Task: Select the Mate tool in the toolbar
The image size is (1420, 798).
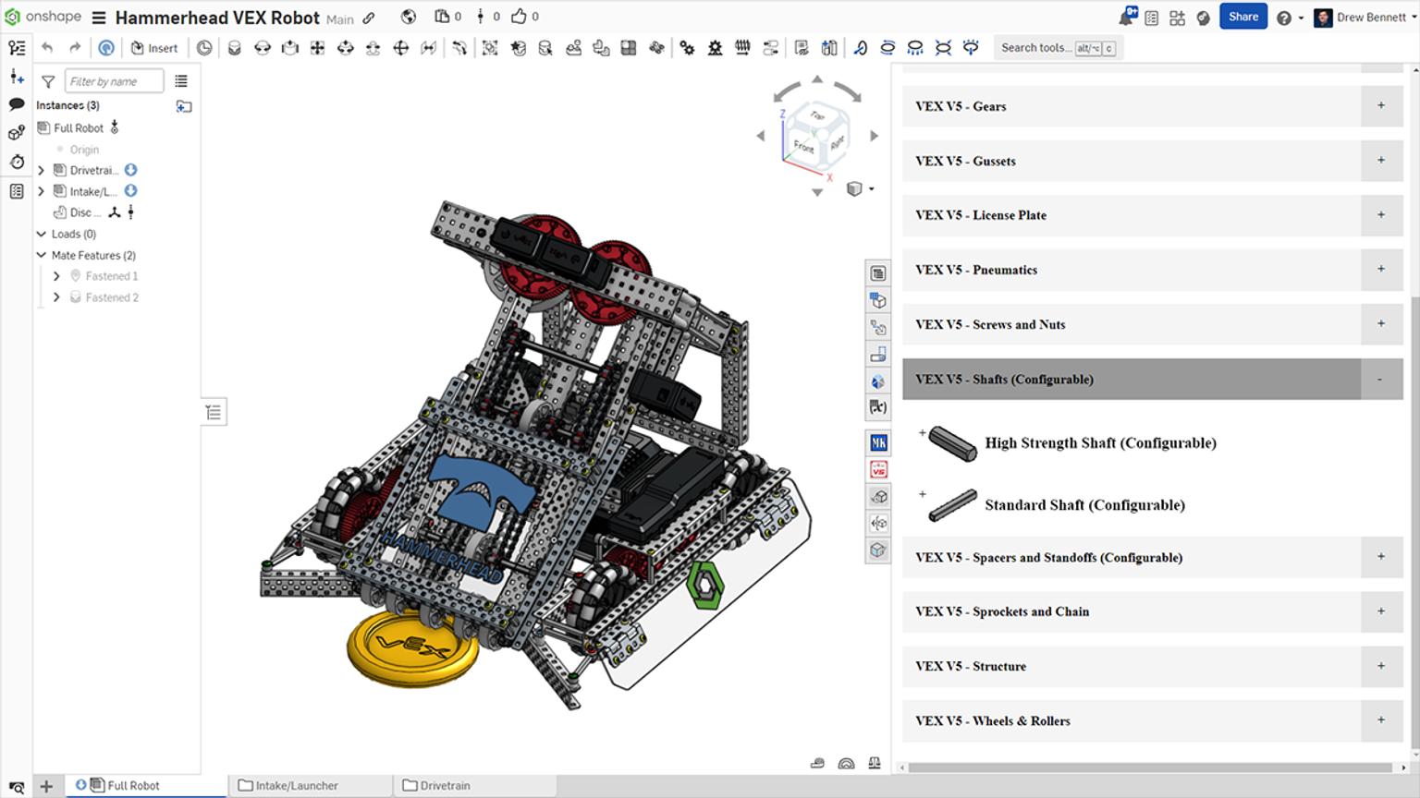Action: coord(233,47)
